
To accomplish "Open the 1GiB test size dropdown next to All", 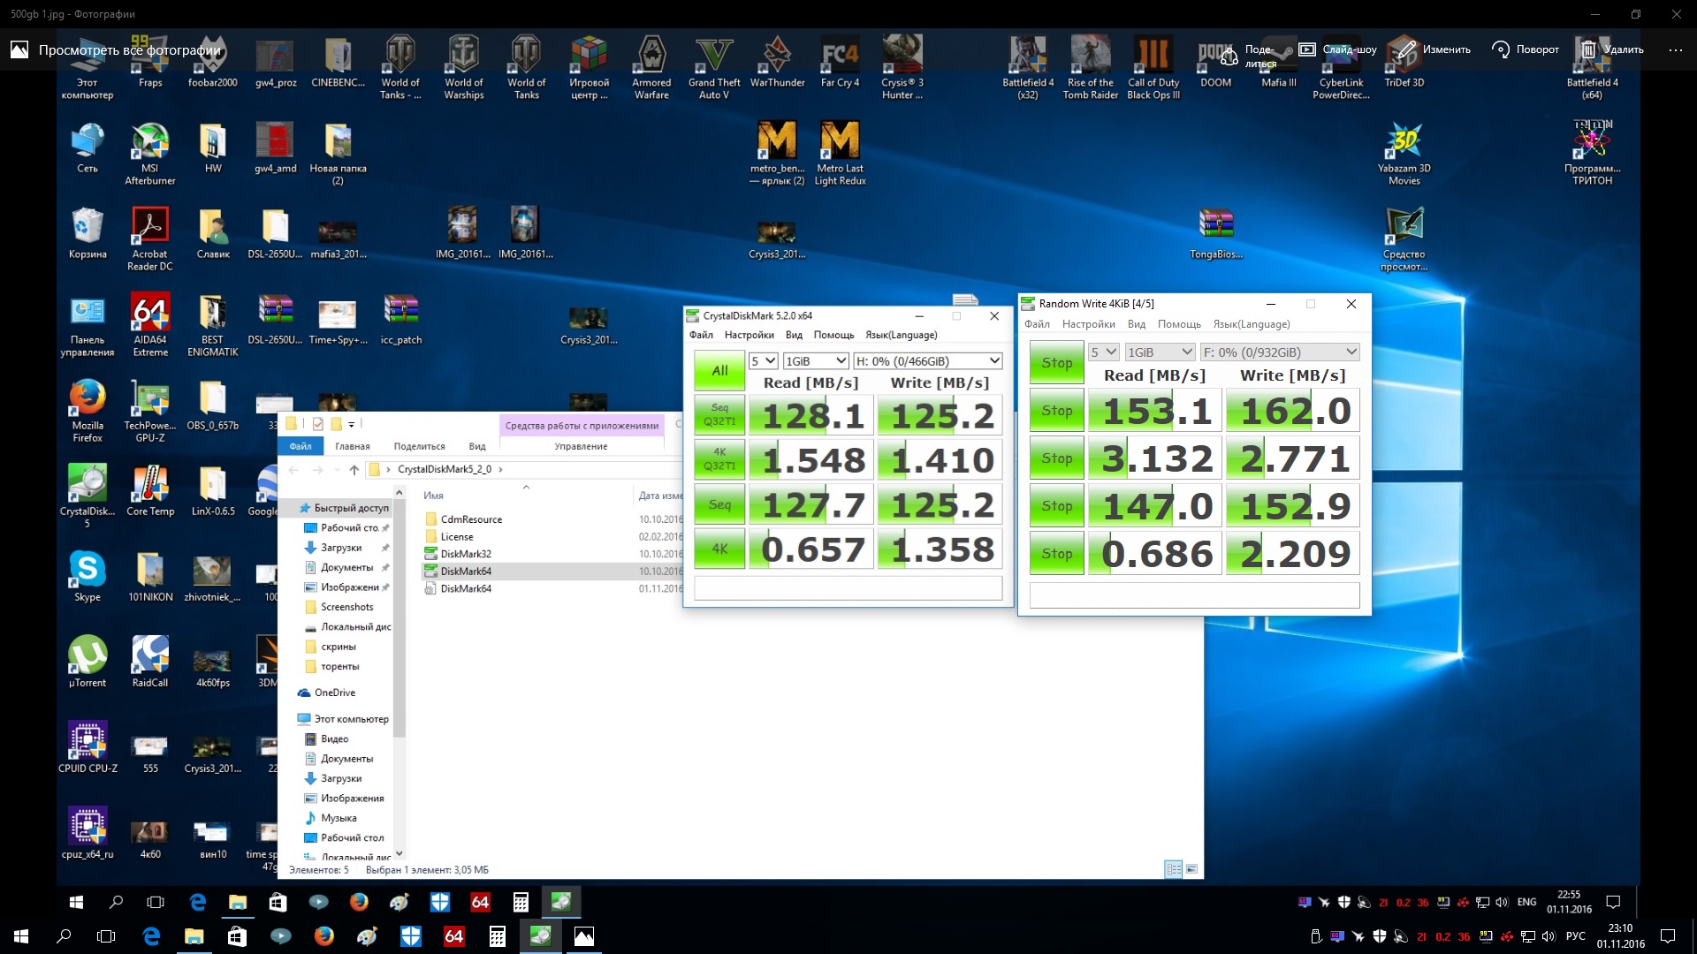I will pyautogui.click(x=815, y=360).
